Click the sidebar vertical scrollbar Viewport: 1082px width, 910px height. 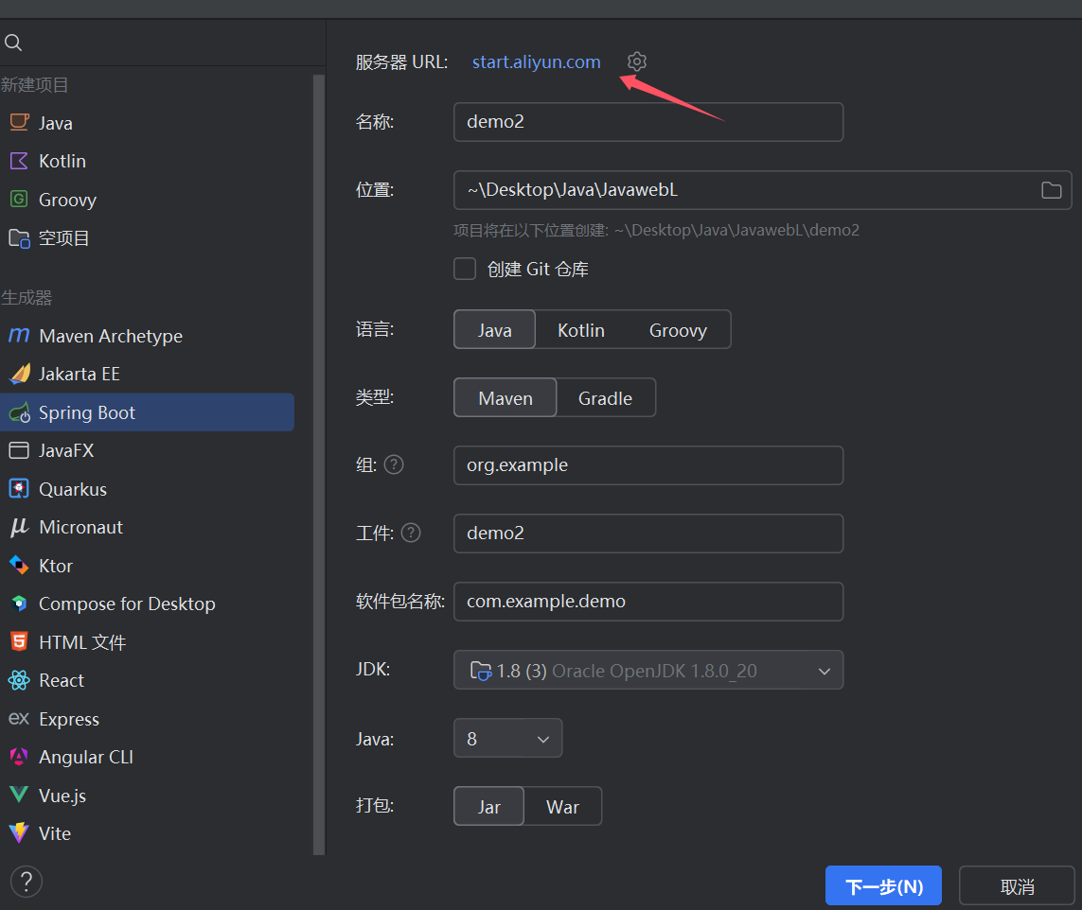(319, 464)
